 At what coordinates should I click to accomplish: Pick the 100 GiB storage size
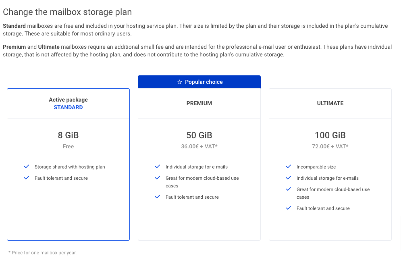point(330,135)
